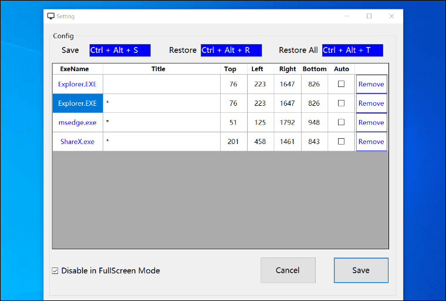Screen dimensions: 446x301
Task: Click the Title cell of msedge.exe row
Action: (161, 122)
